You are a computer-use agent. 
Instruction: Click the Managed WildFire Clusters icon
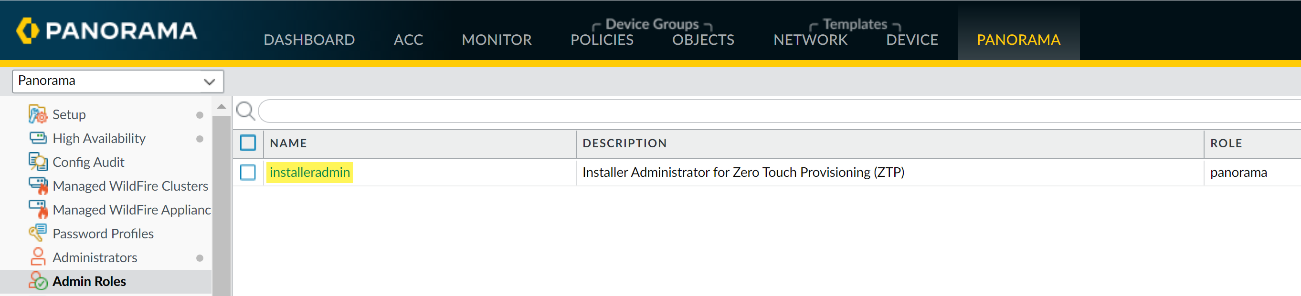click(x=37, y=185)
